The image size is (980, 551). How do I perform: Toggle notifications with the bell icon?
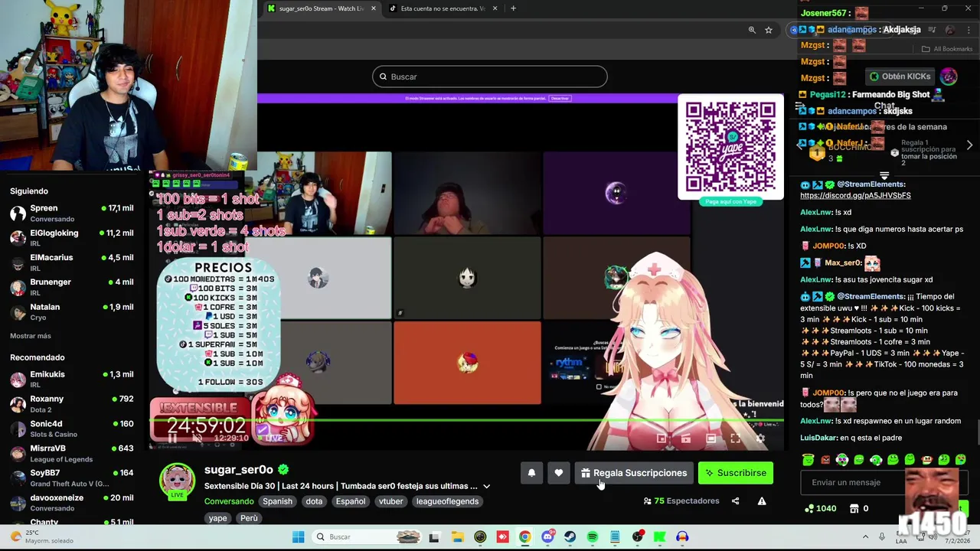click(531, 473)
